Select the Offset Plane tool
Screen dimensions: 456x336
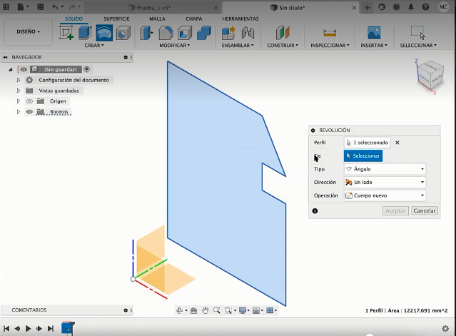point(283,33)
